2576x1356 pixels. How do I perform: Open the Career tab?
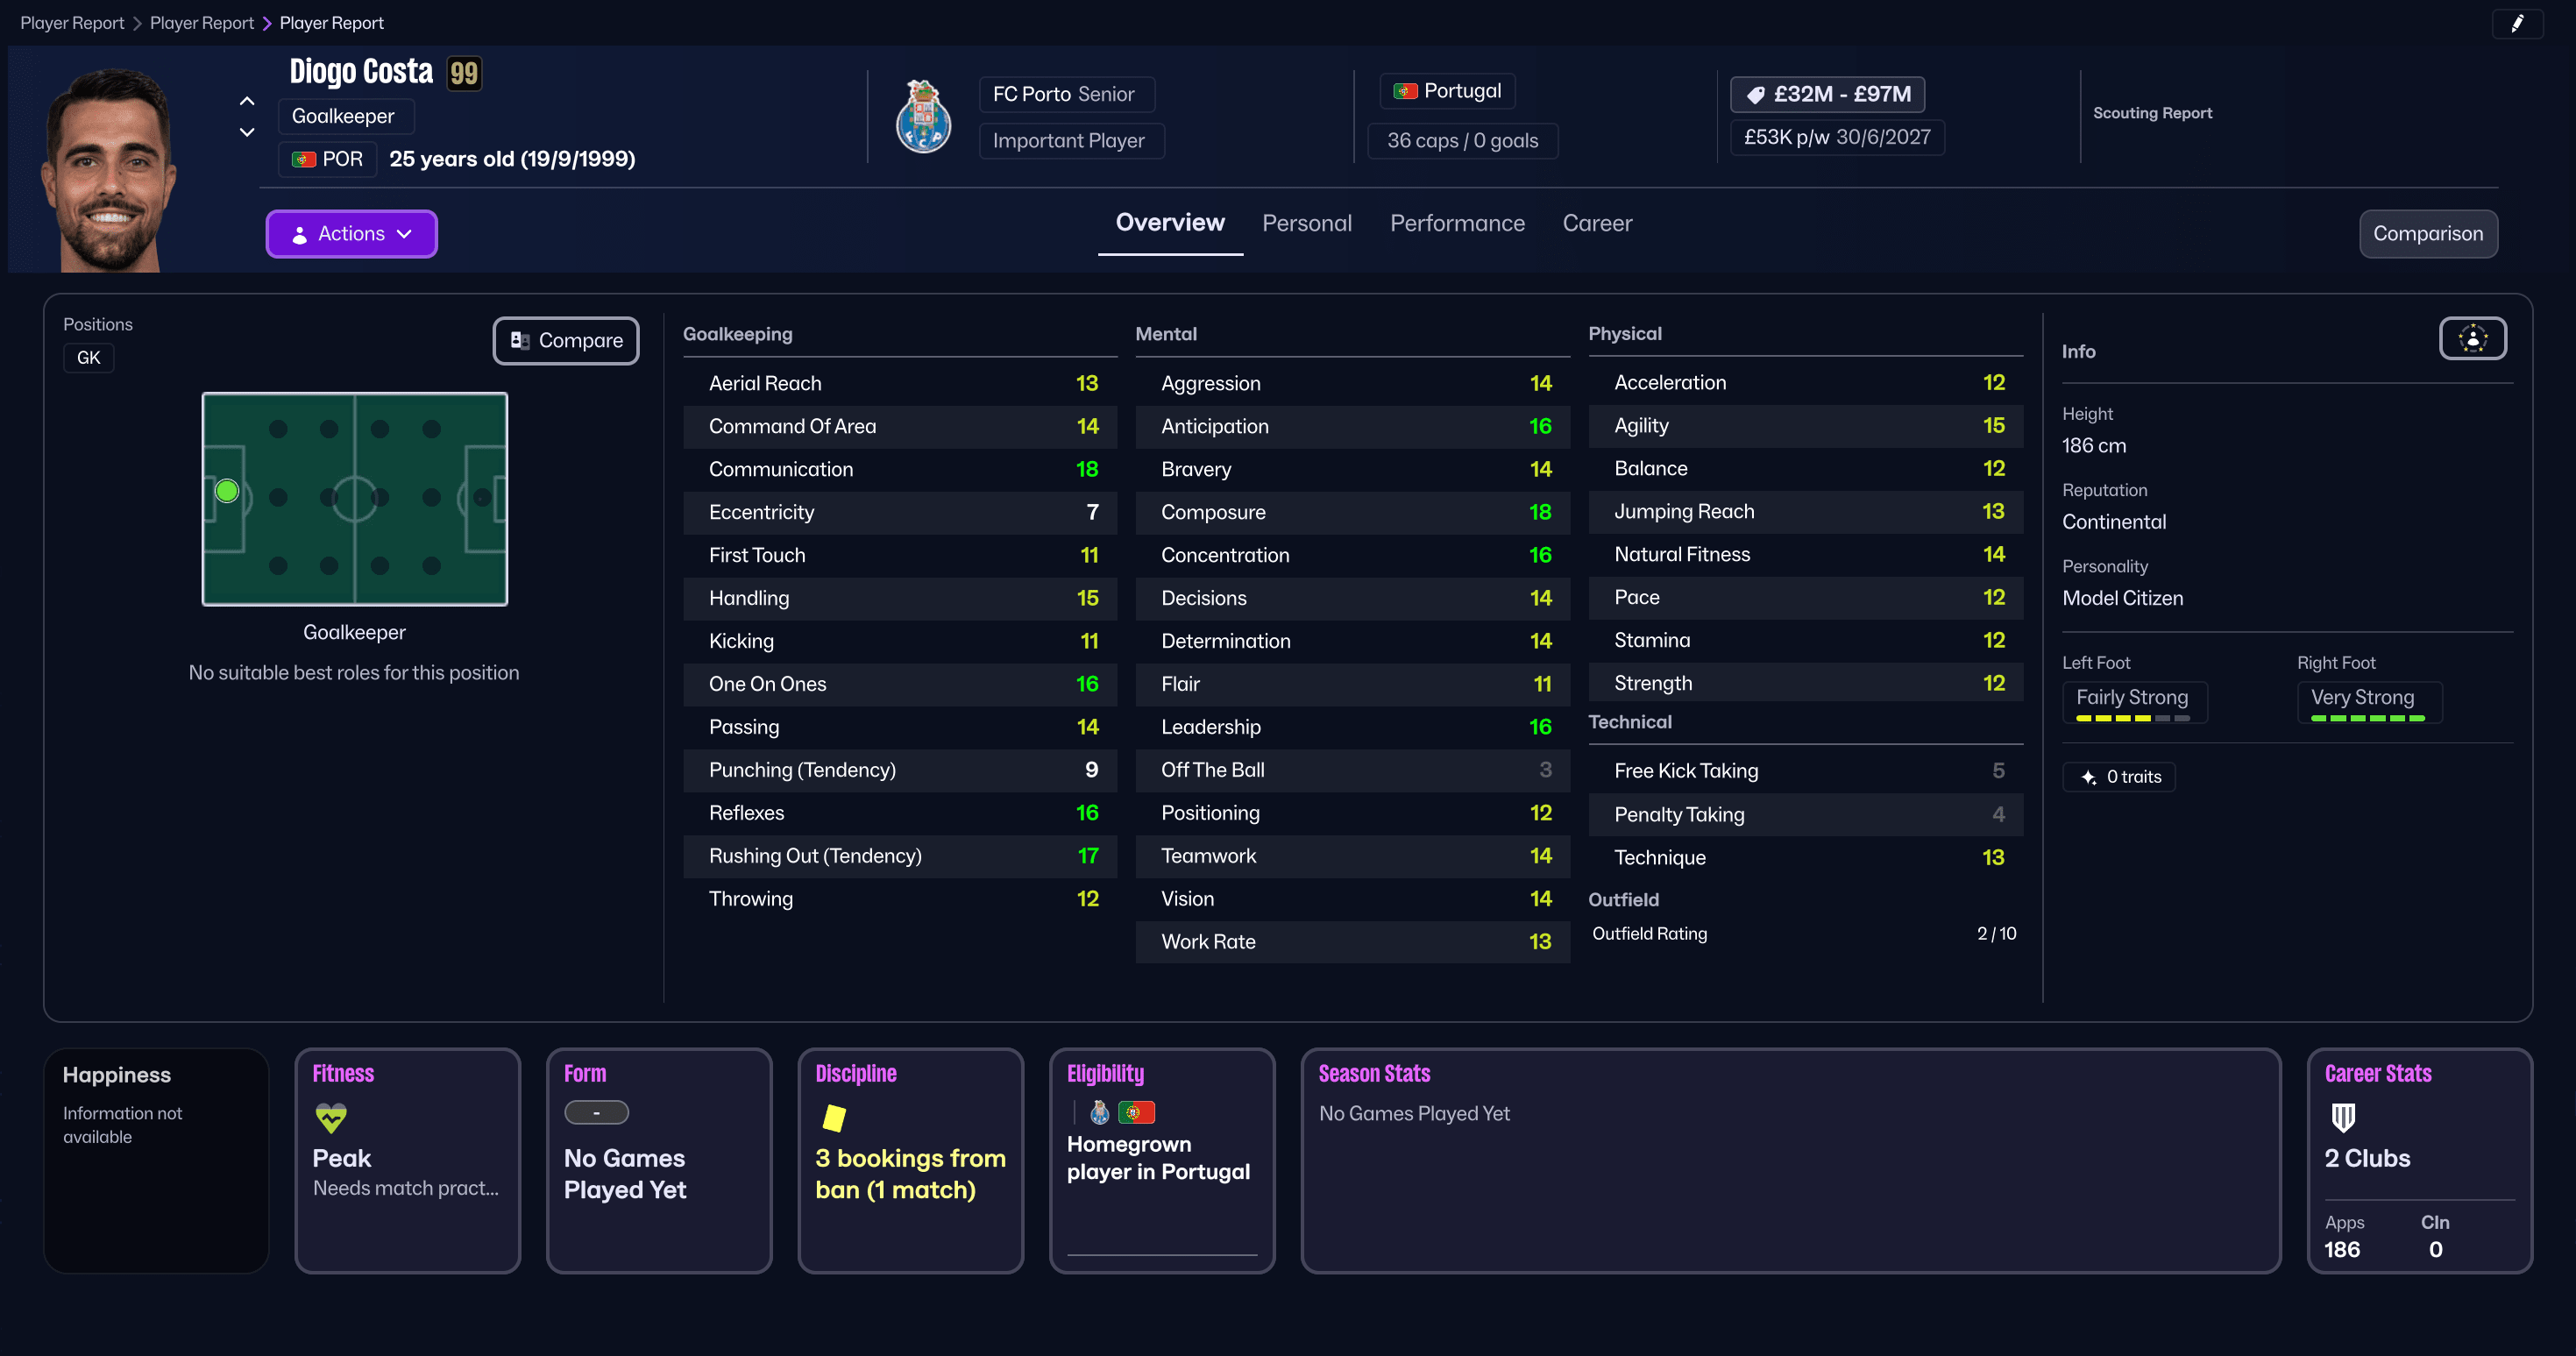pos(1596,223)
